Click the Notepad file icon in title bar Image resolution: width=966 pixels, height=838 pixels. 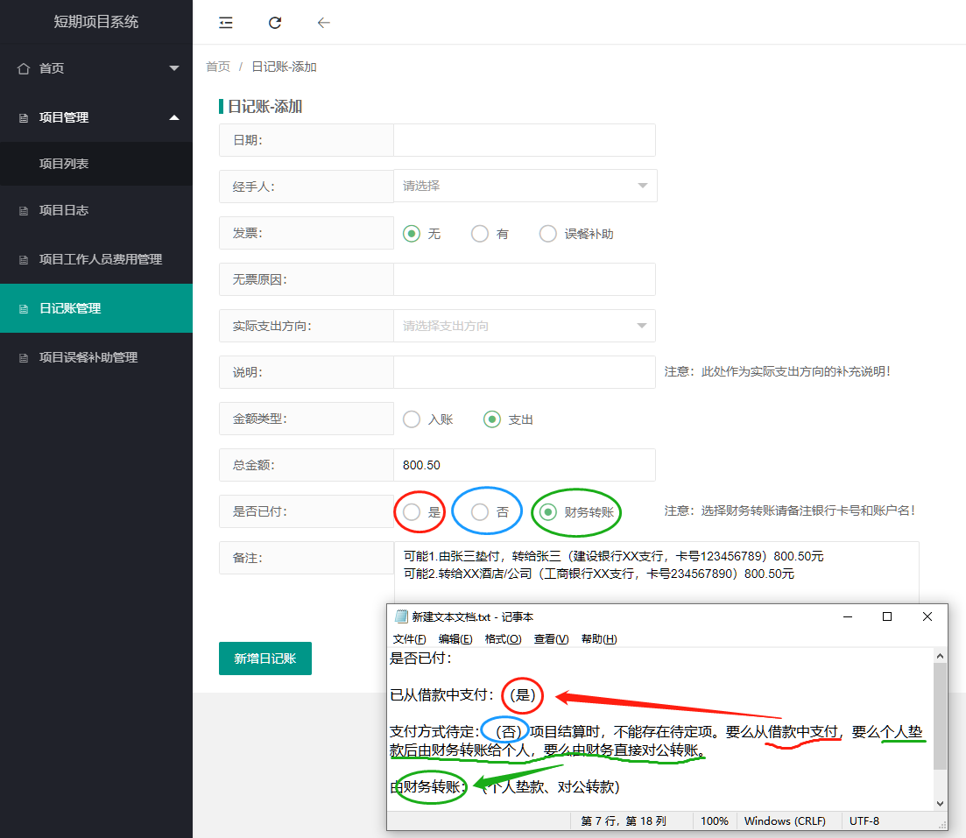tap(401, 616)
